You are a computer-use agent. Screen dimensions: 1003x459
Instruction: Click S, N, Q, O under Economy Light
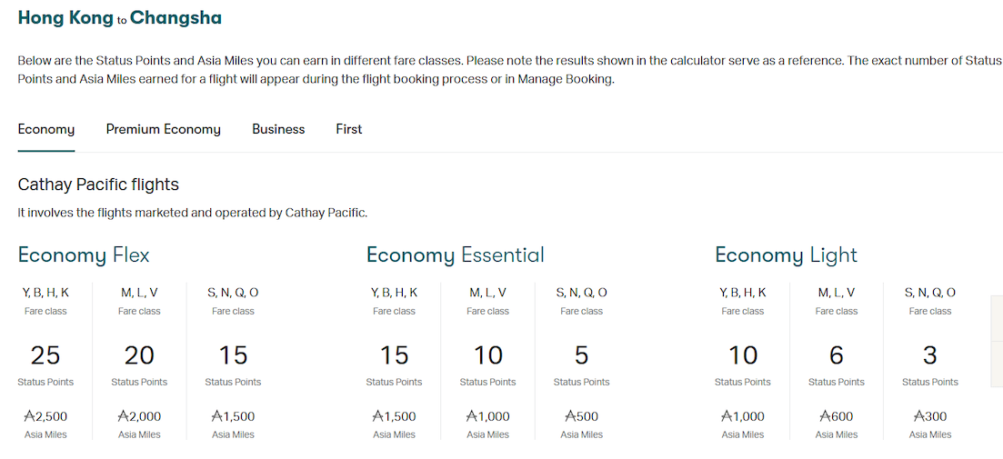[x=930, y=293]
